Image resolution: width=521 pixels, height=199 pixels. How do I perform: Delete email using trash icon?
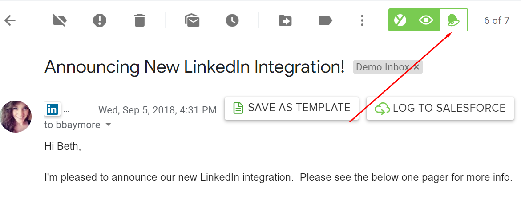tap(140, 21)
